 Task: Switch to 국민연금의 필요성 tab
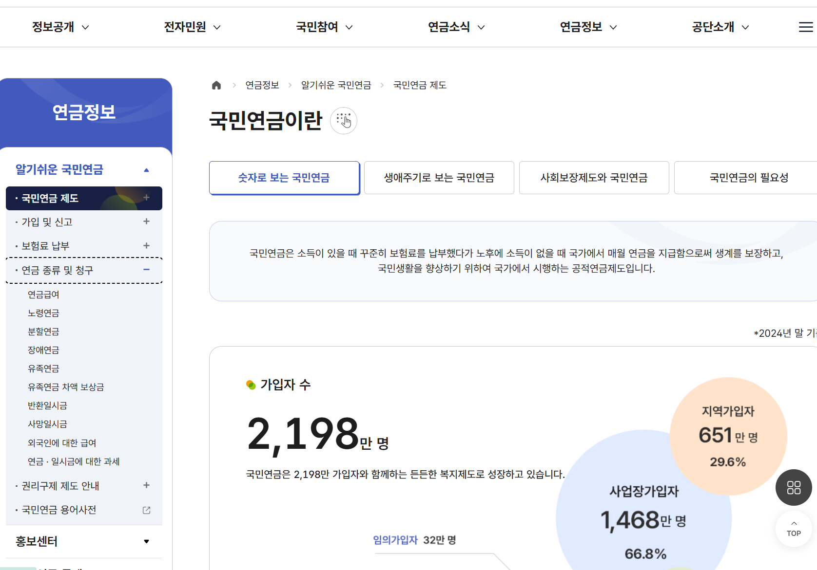click(746, 178)
